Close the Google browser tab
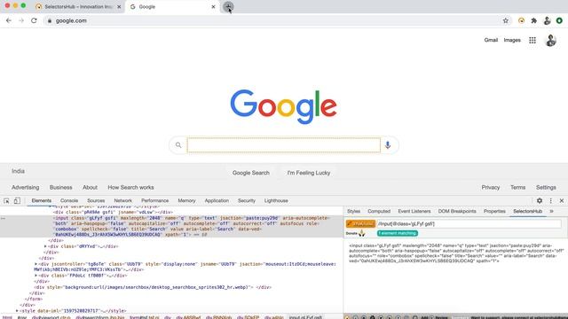The width and height of the screenshot is (568, 319). (x=213, y=6)
